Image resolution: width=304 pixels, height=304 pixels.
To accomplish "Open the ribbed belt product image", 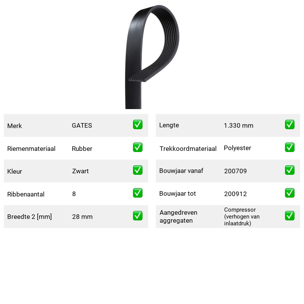I will tap(152, 57).
